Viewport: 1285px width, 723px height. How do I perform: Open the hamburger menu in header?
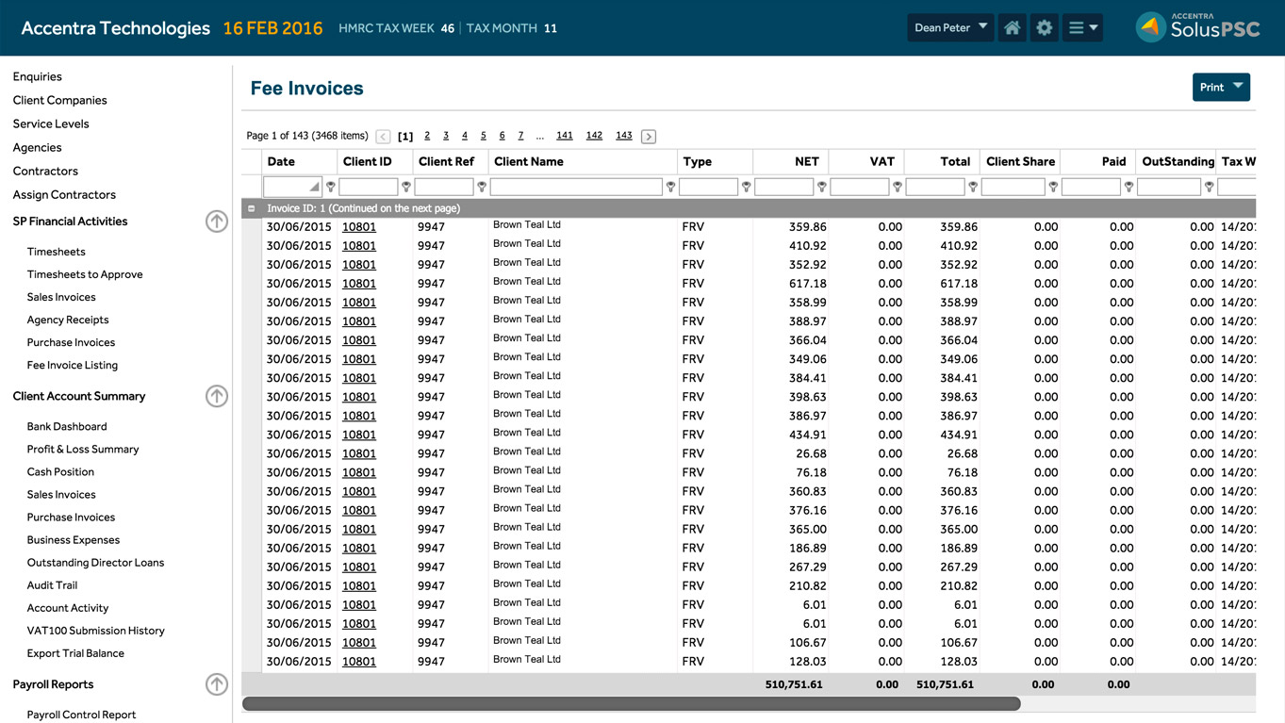tap(1082, 28)
